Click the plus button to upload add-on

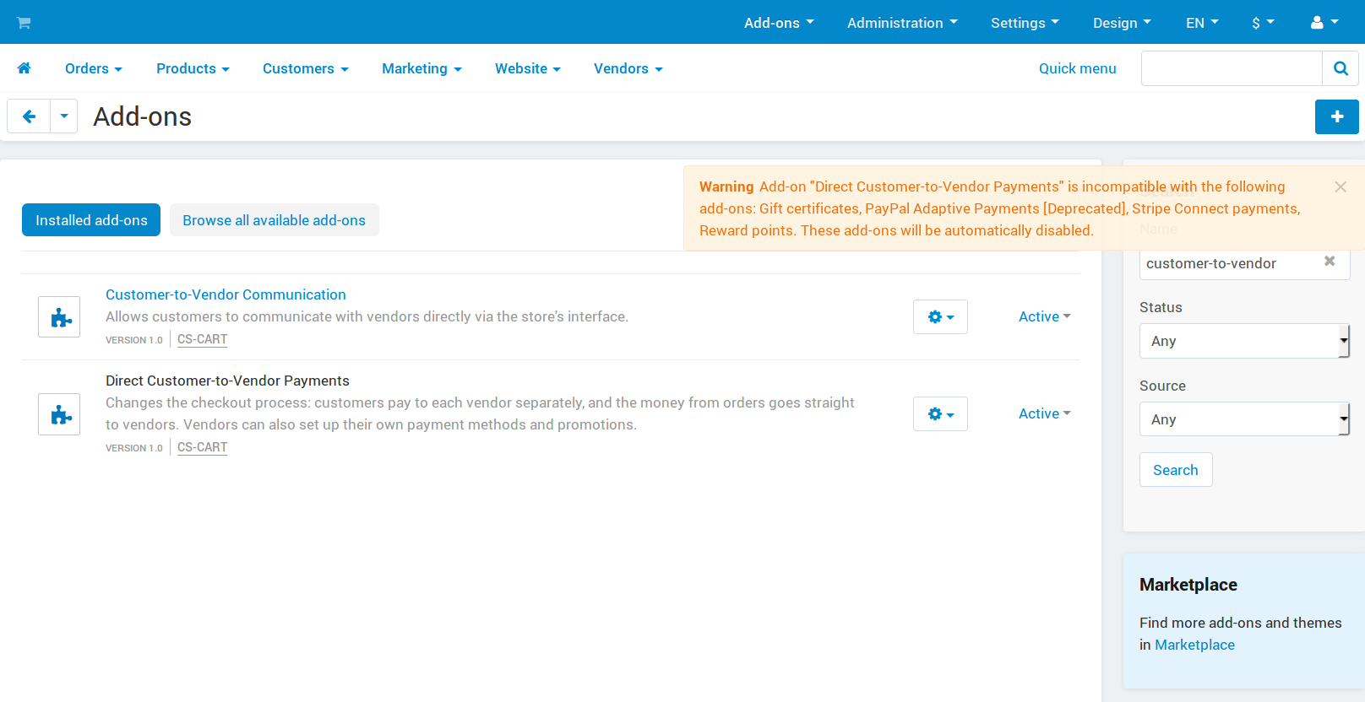coord(1336,116)
